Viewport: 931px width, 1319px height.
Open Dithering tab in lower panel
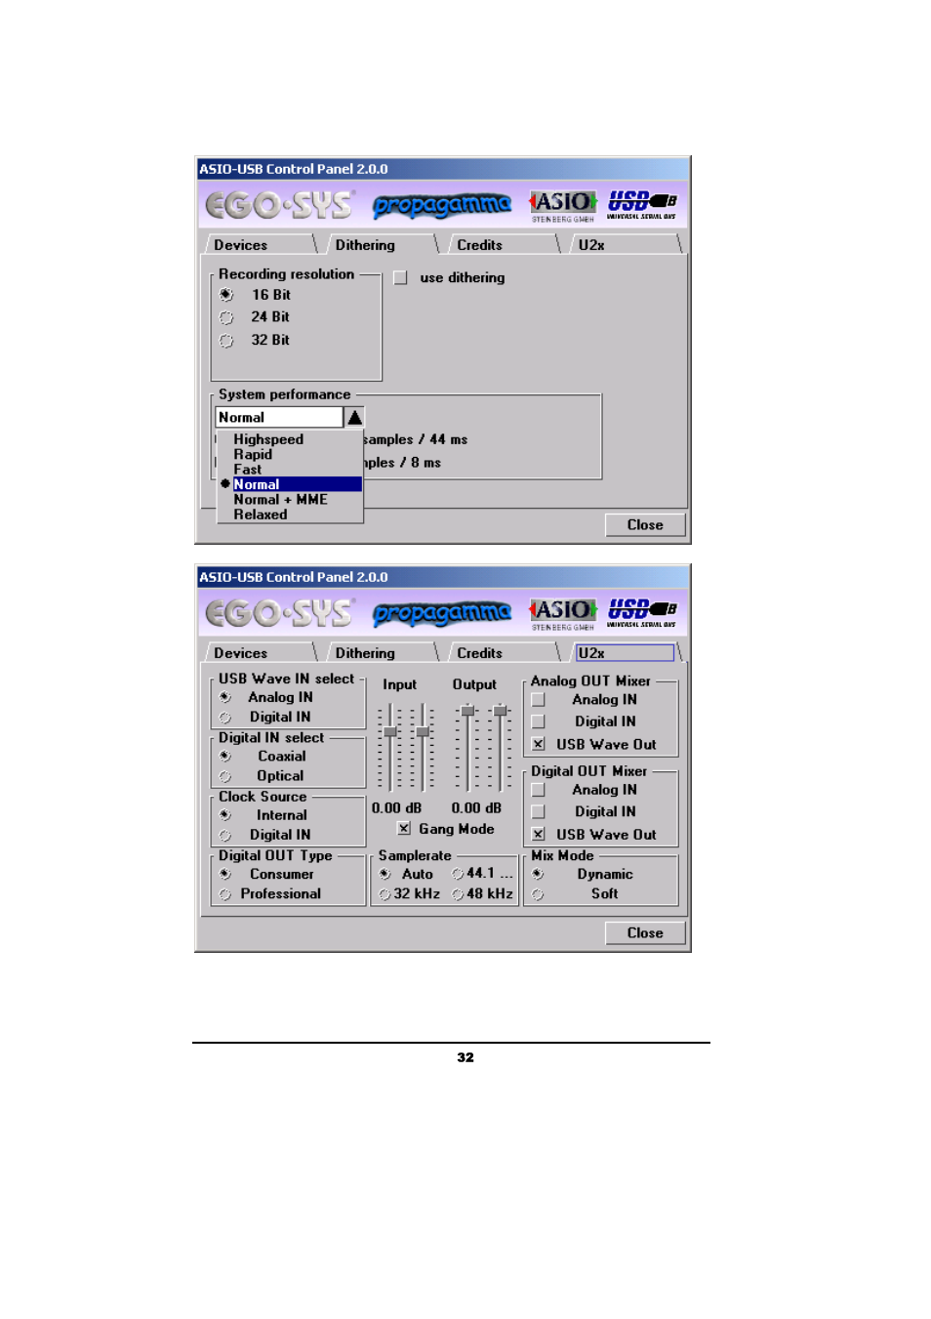(382, 653)
